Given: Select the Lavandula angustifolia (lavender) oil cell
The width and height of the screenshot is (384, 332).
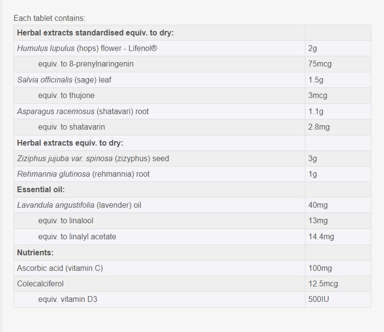Looking at the screenshot, I should 79,205.
